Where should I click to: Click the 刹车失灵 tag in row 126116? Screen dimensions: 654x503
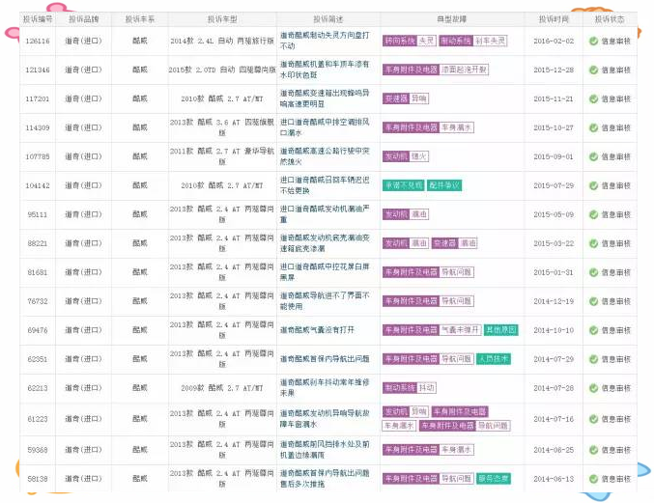[x=490, y=41]
